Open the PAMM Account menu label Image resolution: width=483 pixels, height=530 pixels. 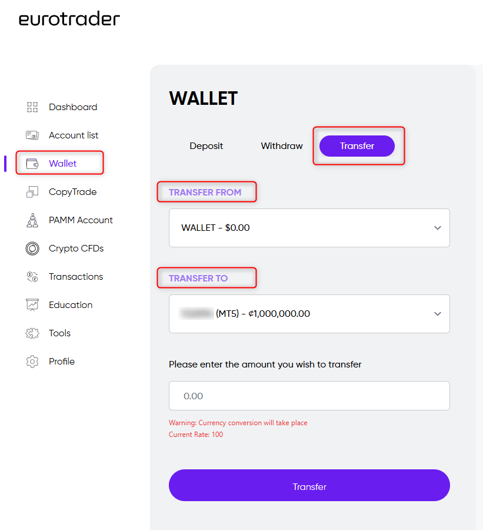[x=81, y=220]
